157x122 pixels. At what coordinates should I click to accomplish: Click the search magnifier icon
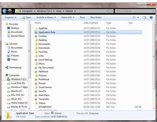153,11
